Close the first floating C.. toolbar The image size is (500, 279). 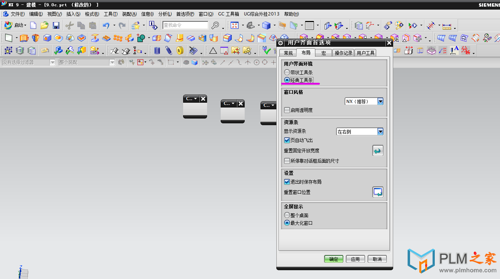pyautogui.click(x=203, y=99)
